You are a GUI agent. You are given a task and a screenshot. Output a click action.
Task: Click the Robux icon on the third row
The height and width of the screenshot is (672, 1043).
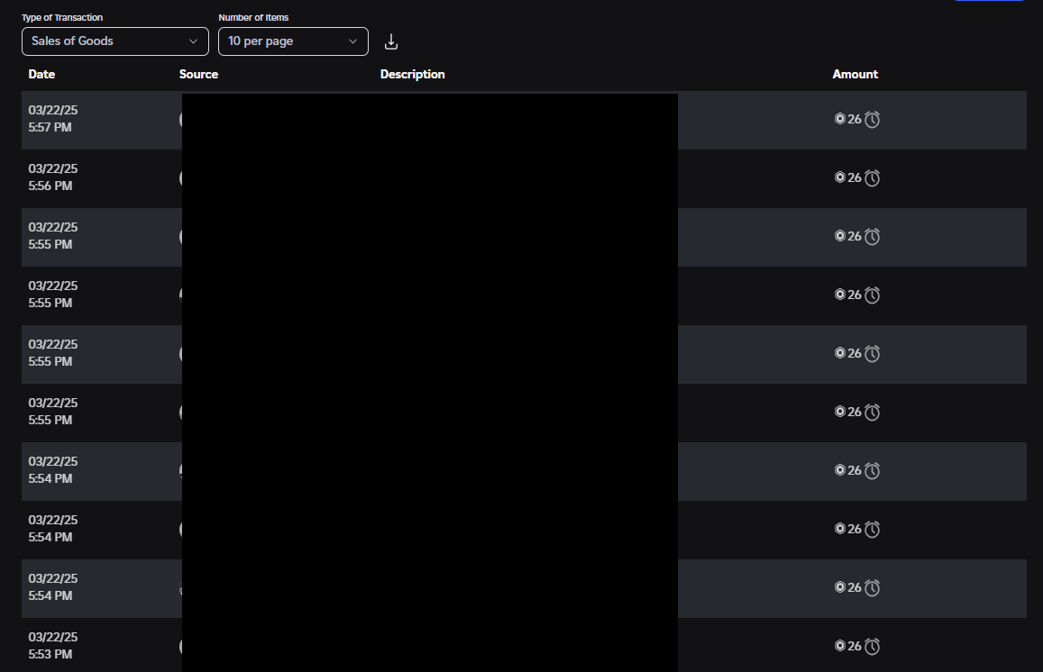coord(839,236)
